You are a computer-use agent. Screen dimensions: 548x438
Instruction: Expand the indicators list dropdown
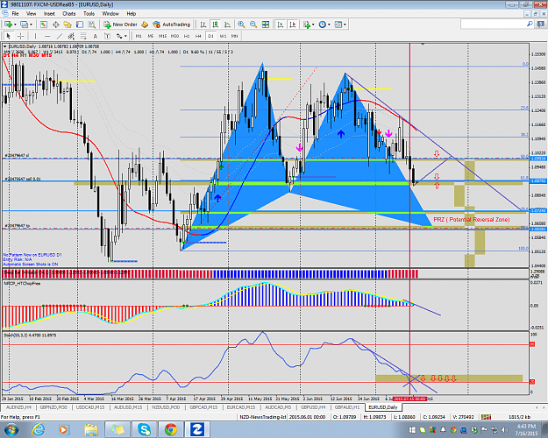tap(313, 25)
